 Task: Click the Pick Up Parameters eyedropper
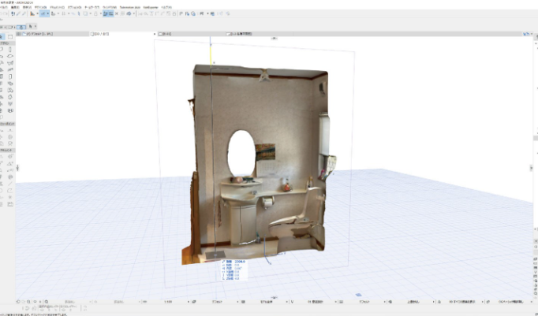pyautogui.click(x=18, y=13)
